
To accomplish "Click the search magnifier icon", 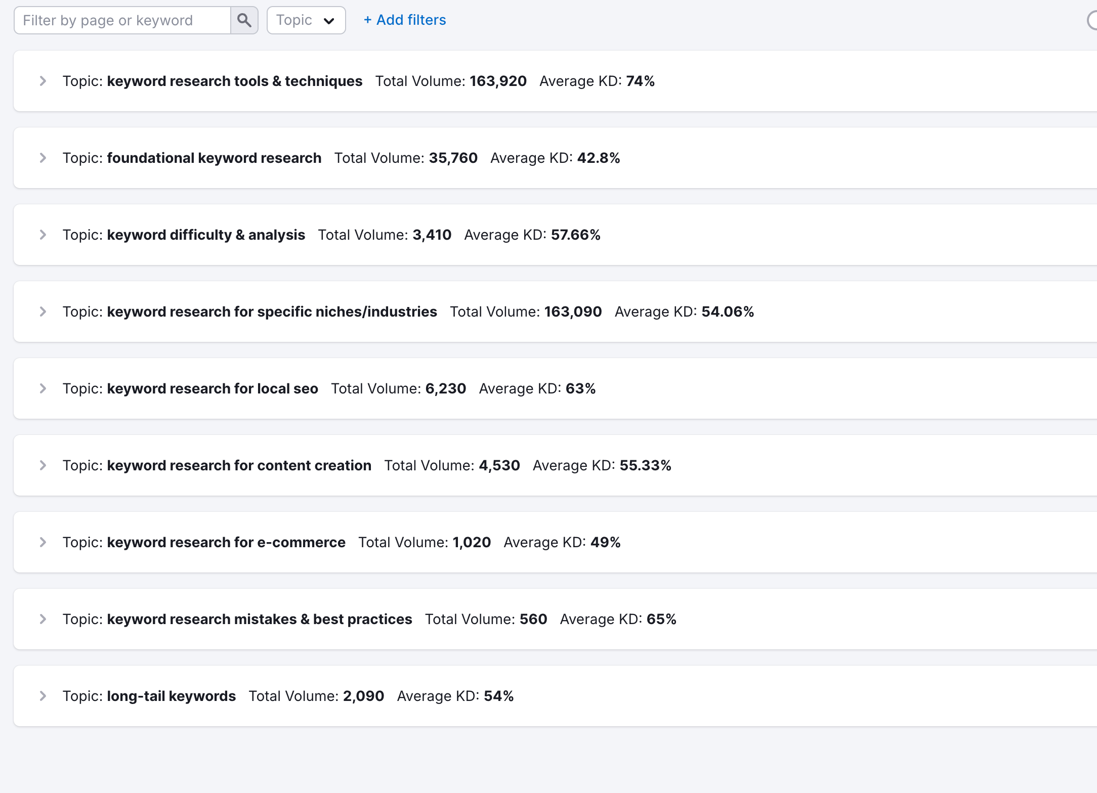I will coord(244,20).
